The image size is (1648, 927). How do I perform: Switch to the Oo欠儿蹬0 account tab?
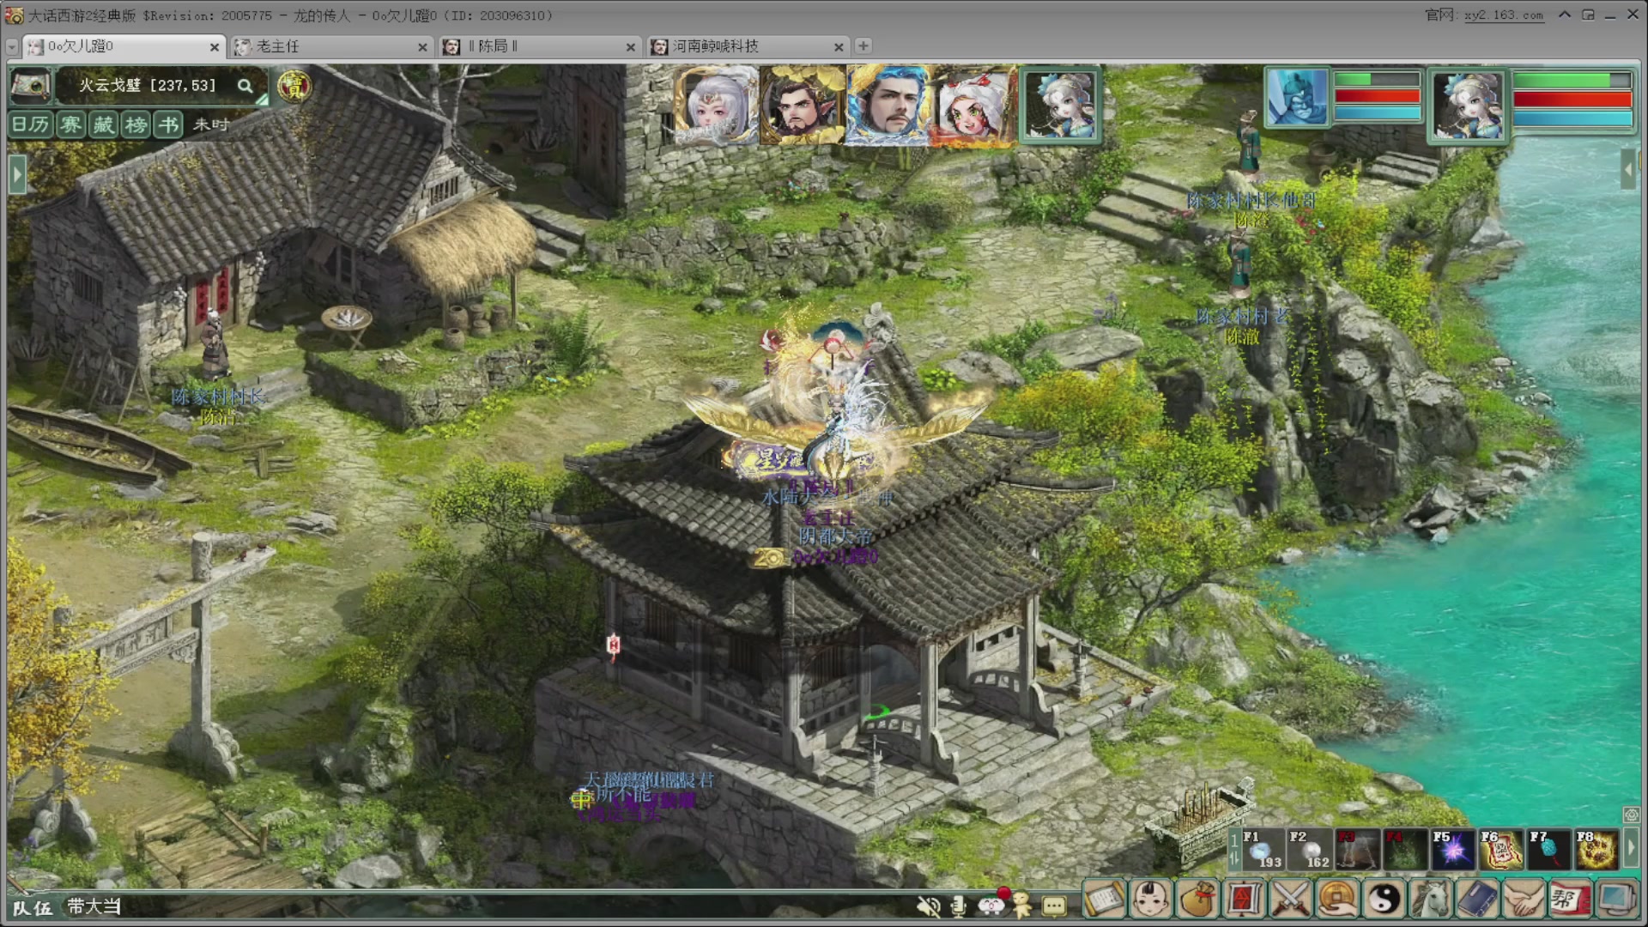[124, 46]
